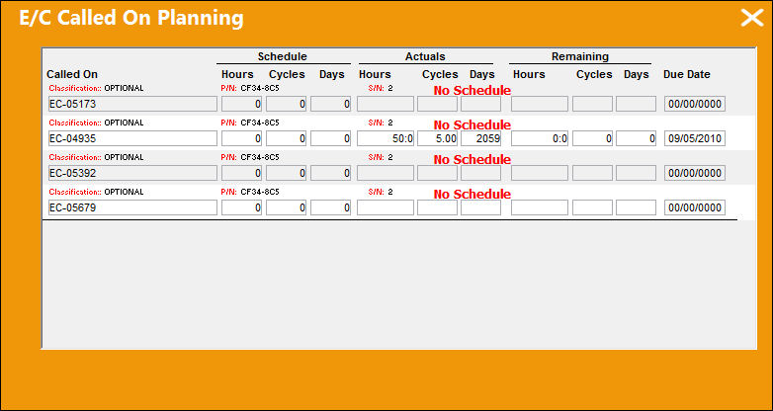The image size is (773, 411).
Task: Click Schedule Cycles field for EC-04935
Action: (286, 138)
